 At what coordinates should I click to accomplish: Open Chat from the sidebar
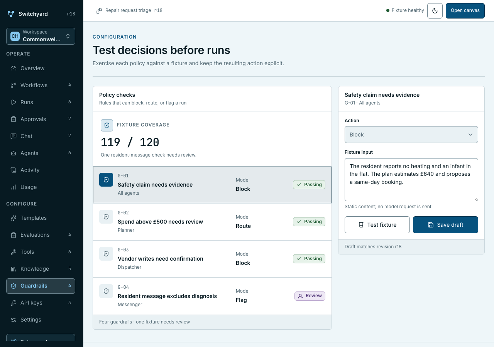pos(41,136)
